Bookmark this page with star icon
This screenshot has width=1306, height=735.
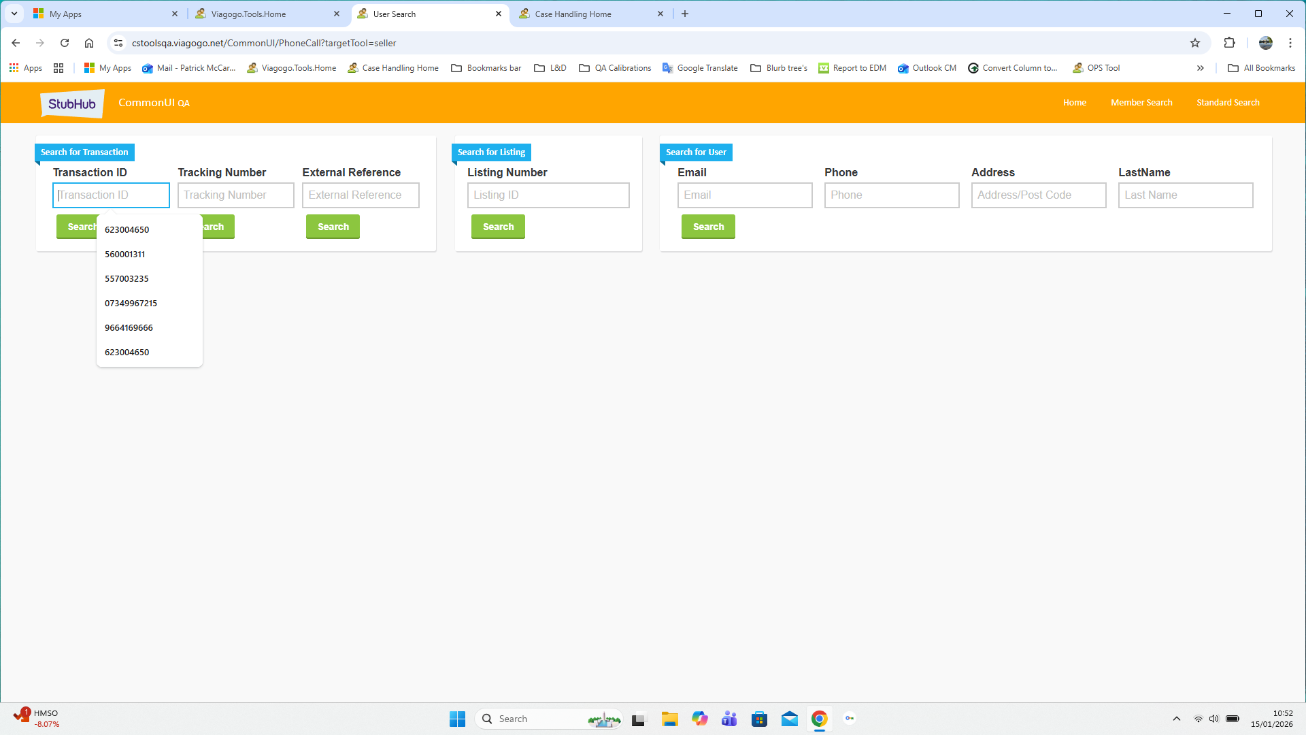click(1195, 43)
